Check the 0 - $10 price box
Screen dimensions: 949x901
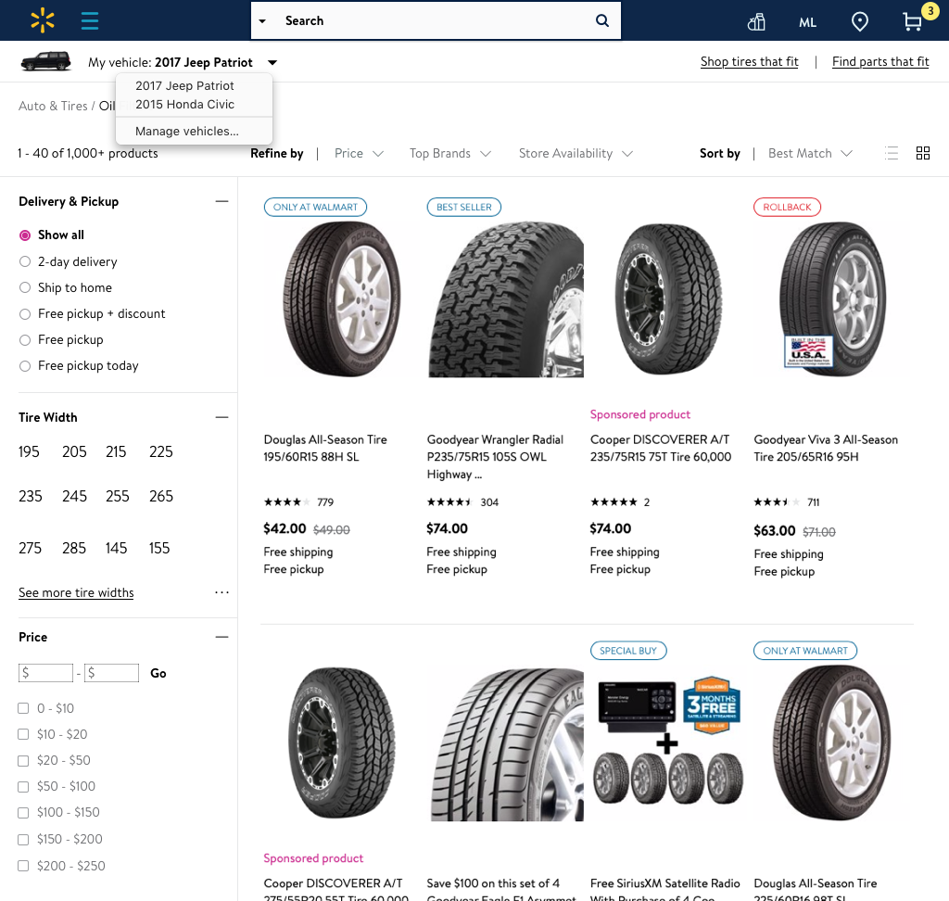coord(23,708)
